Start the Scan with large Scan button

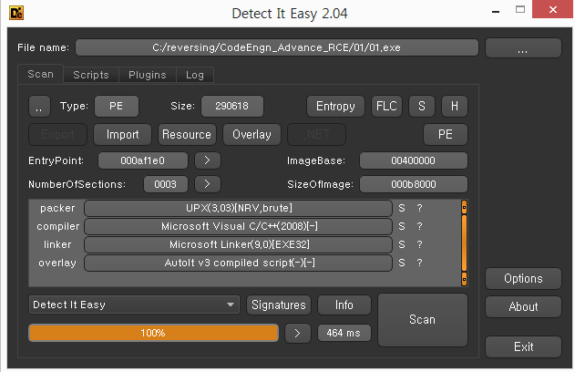[x=423, y=320]
